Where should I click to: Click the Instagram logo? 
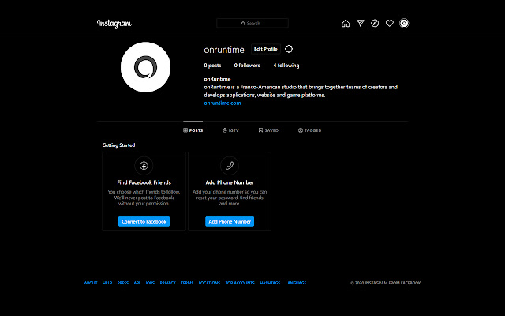(x=114, y=24)
